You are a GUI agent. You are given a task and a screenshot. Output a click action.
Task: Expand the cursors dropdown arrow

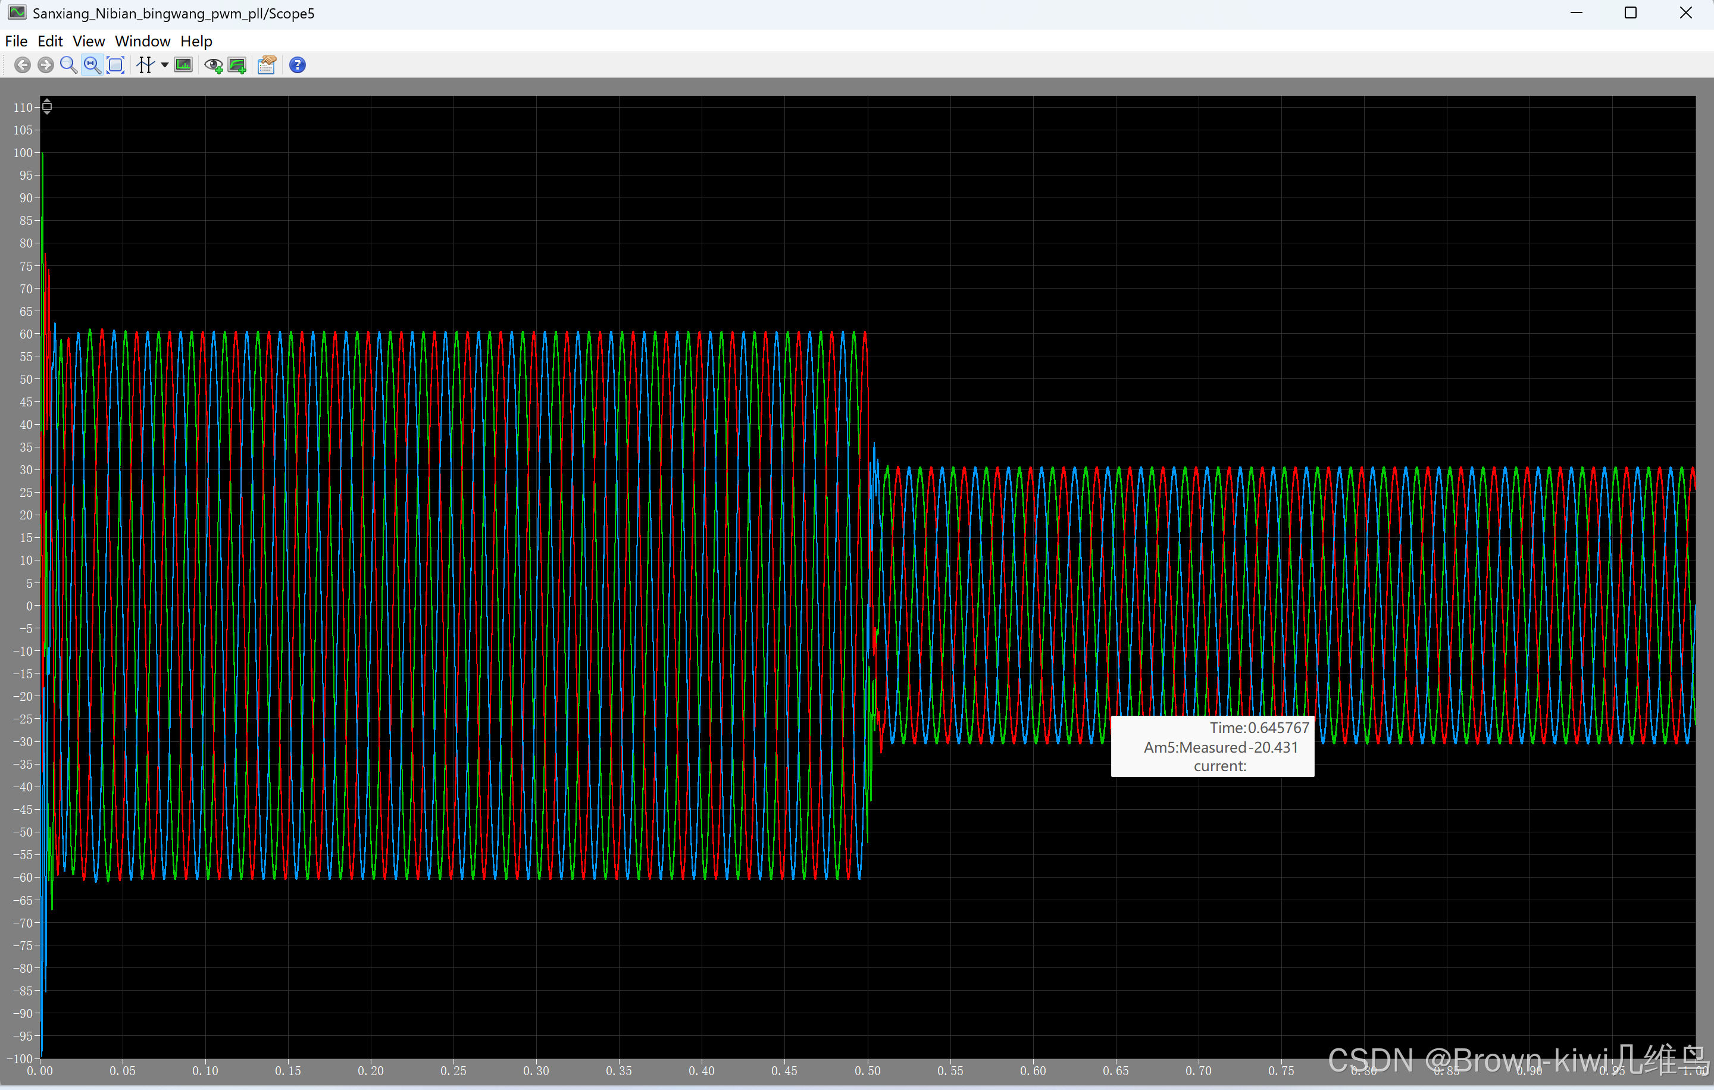[164, 65]
